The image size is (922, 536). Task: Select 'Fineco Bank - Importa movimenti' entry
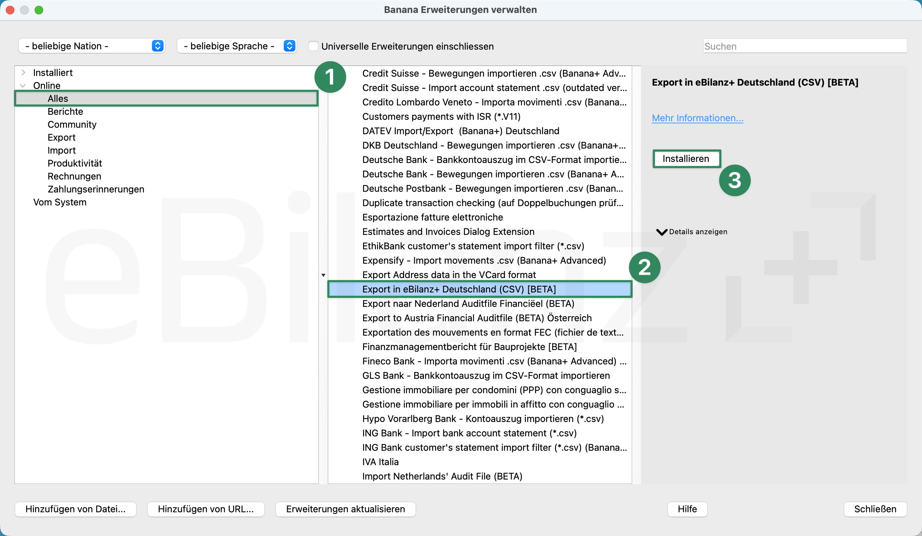(480, 361)
